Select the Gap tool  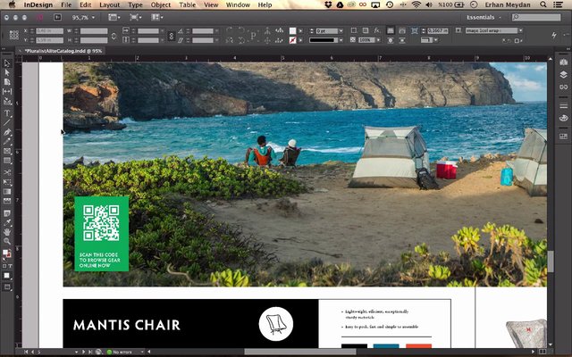(x=7, y=91)
